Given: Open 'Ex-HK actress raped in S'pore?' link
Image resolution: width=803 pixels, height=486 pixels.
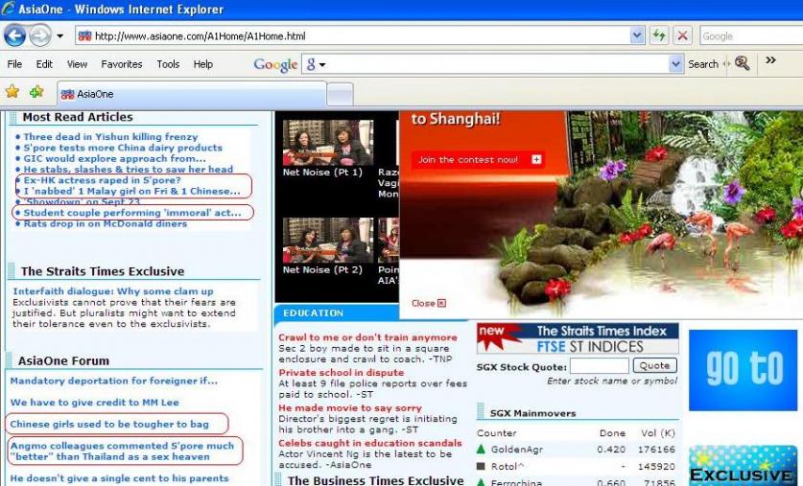Looking at the screenshot, I should click(x=103, y=180).
